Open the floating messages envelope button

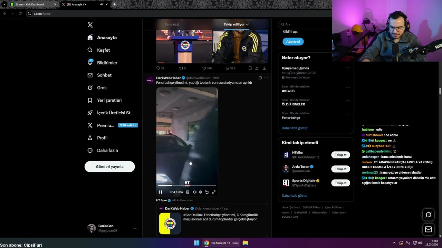click(x=429, y=229)
